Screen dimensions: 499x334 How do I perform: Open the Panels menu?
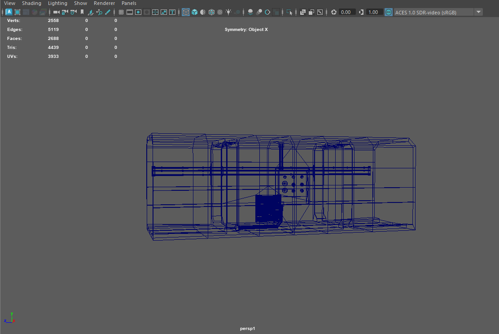tap(129, 3)
